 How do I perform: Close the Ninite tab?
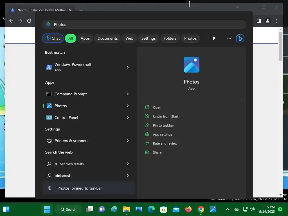pos(70,10)
